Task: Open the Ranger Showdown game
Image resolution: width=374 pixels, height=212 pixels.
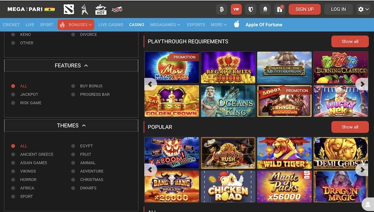Action: 284,101
